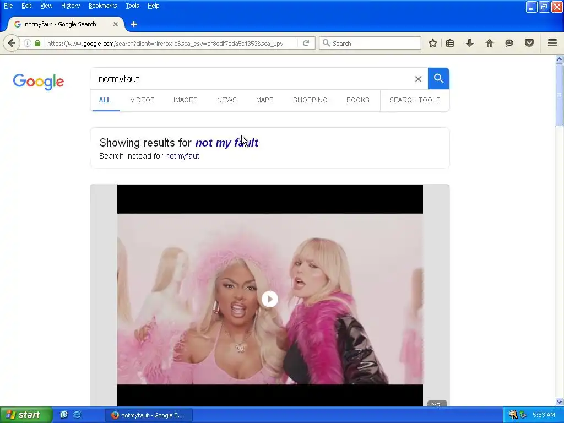Image resolution: width=564 pixels, height=423 pixels.
Task: Open a new tab with the plus icon
Action: click(x=134, y=24)
